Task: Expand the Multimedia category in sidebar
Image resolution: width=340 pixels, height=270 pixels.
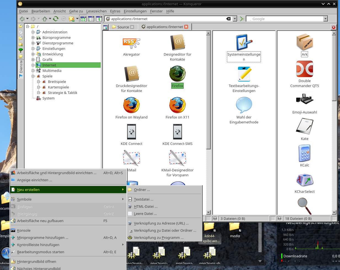Action: coord(33,71)
